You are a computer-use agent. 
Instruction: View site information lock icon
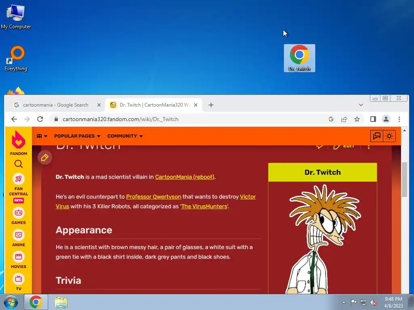pyautogui.click(x=56, y=119)
